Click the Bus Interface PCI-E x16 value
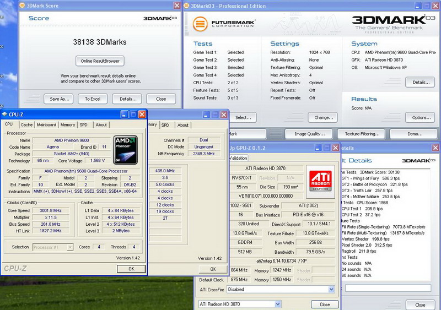The width and height of the screenshot is (441, 310). pos(308,214)
